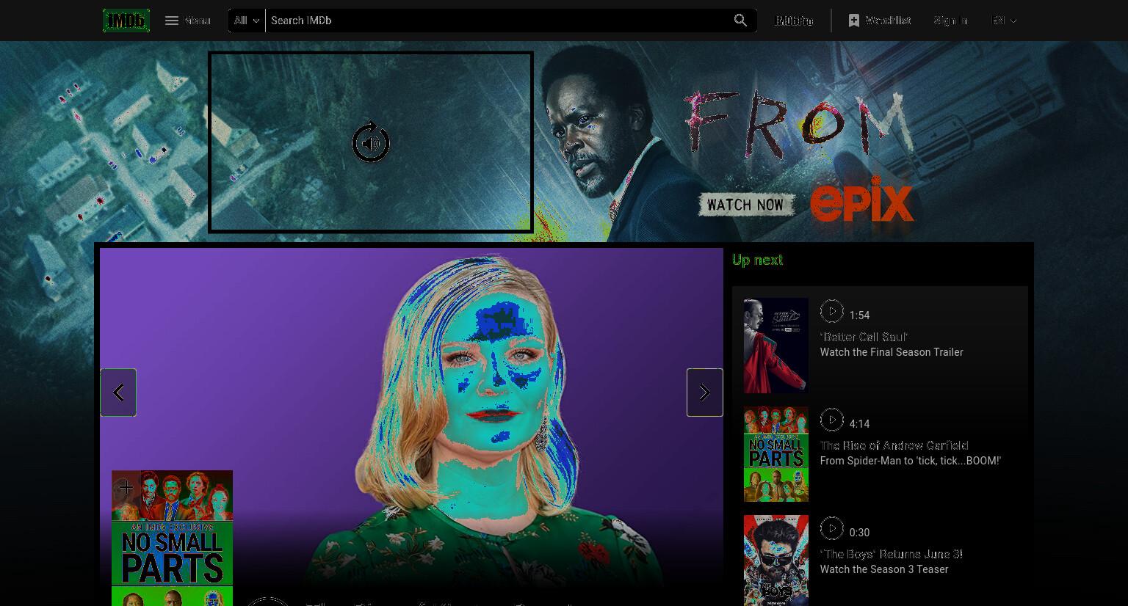
Task: Click 'The Boys' Returns June 3 title
Action: (891, 554)
